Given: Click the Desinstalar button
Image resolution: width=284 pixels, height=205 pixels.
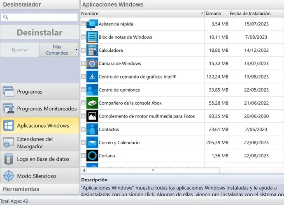Looking at the screenshot, I should click(40, 32).
